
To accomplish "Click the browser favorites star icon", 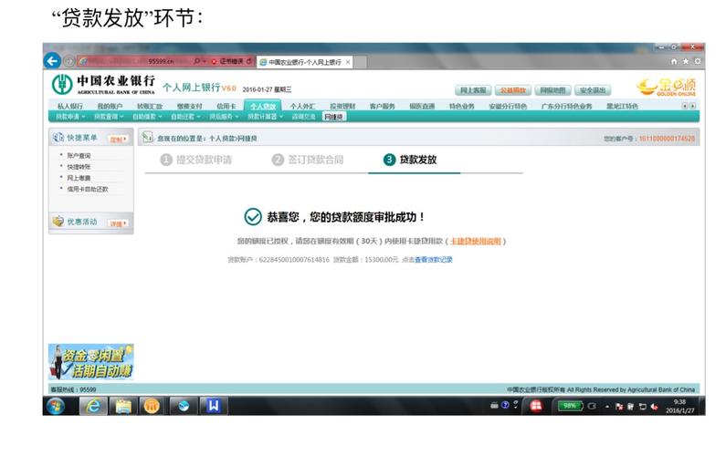I will [686, 61].
